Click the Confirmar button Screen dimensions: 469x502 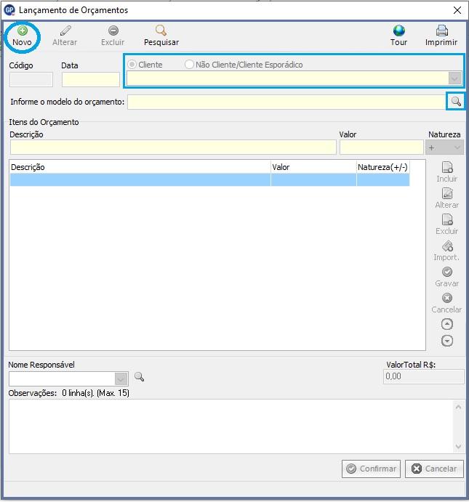371,469
